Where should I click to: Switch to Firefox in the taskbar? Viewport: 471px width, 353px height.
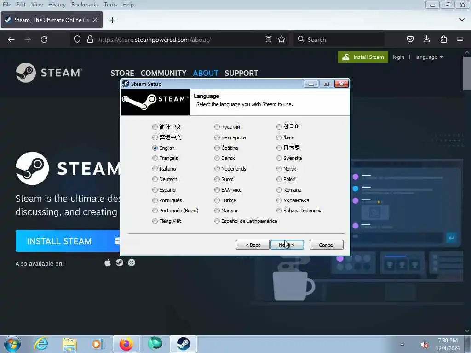coord(126,344)
